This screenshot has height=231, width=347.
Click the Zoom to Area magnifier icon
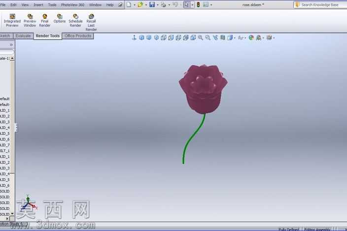click(x=208, y=37)
